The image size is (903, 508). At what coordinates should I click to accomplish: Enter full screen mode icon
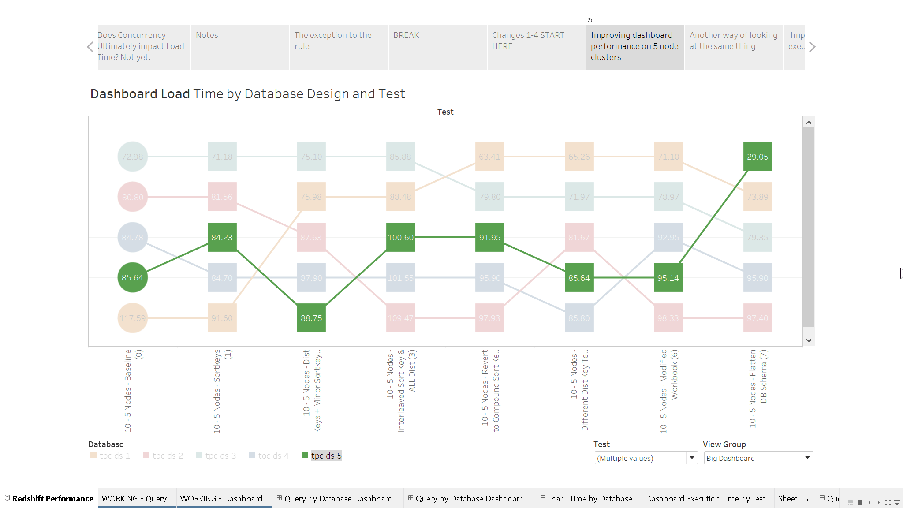[x=888, y=502]
